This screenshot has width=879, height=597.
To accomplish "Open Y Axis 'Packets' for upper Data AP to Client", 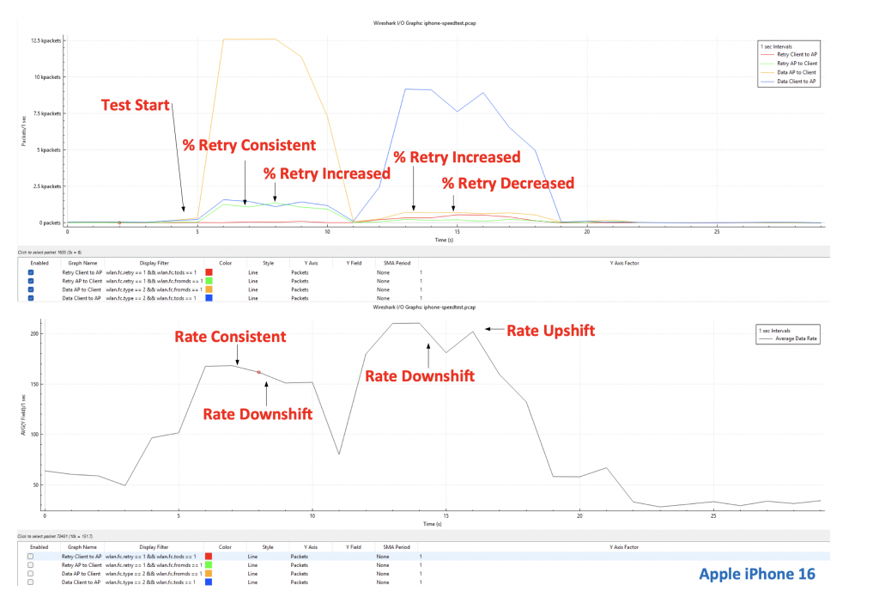I will 300,289.
